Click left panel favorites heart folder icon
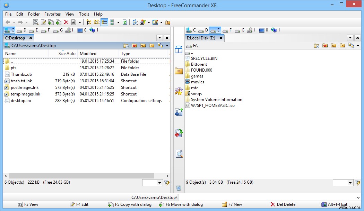This screenshot has height=211, width=364. click(135, 46)
